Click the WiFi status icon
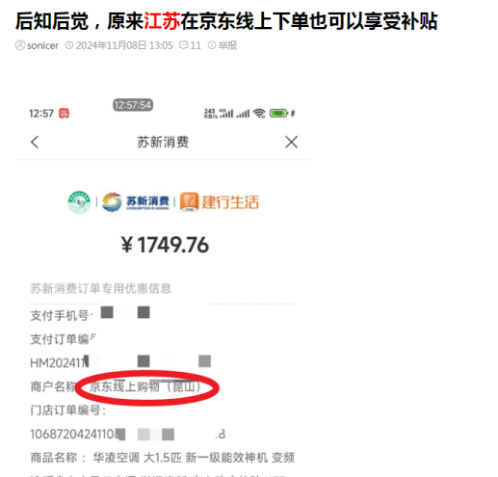 tap(259, 114)
